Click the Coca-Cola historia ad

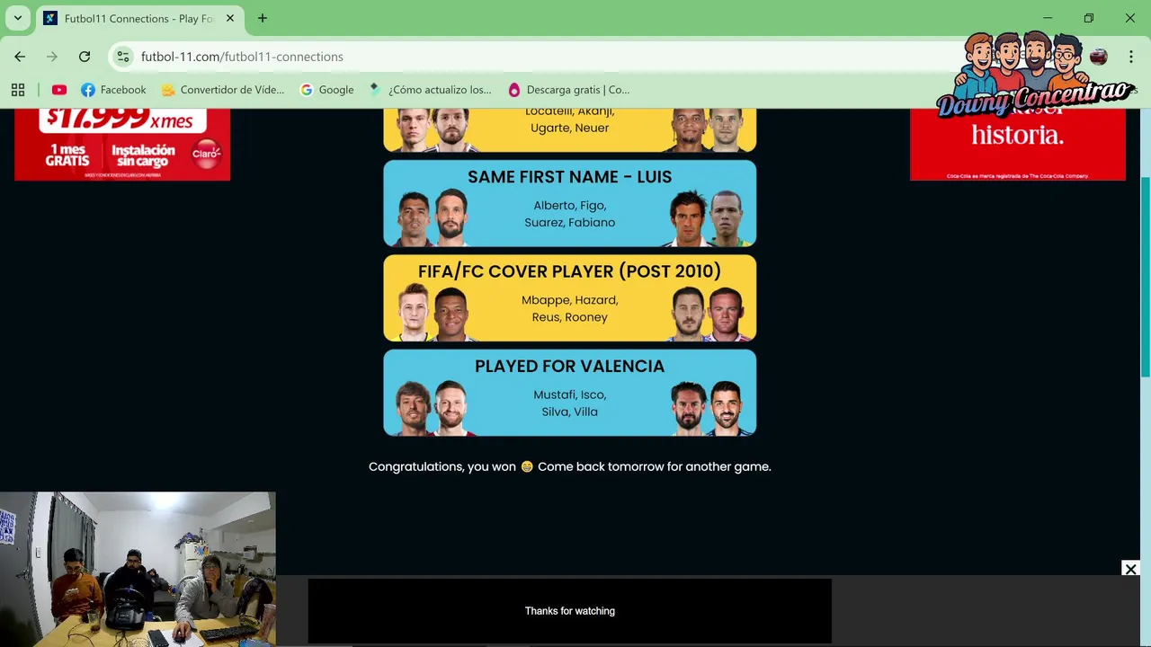click(1018, 144)
